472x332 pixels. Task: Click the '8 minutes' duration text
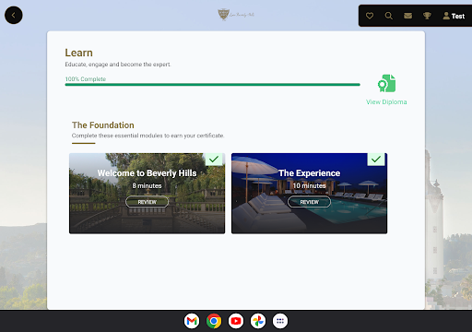(147, 185)
